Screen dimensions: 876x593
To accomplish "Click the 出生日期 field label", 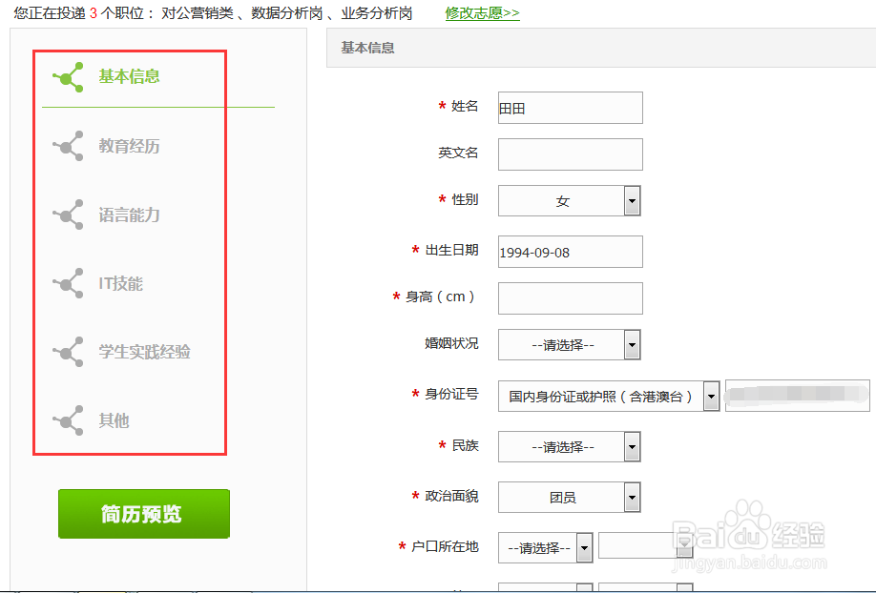I will coord(451,250).
